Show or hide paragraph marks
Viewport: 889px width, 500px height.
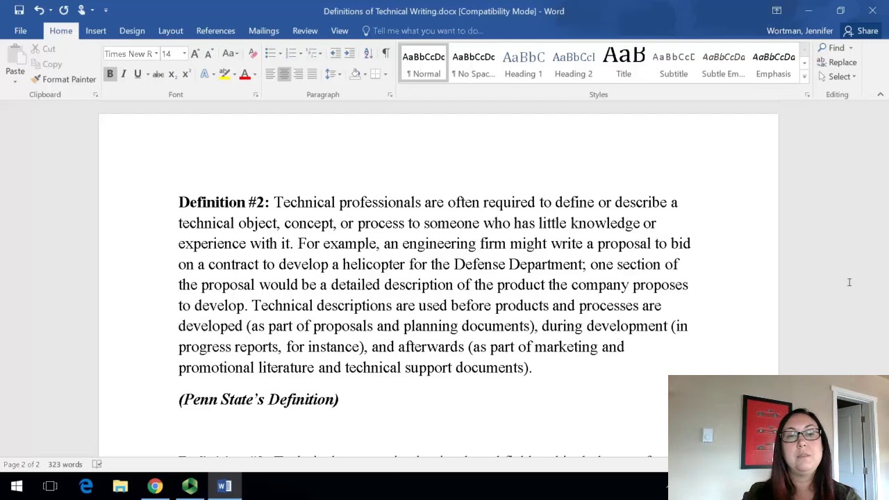(385, 53)
